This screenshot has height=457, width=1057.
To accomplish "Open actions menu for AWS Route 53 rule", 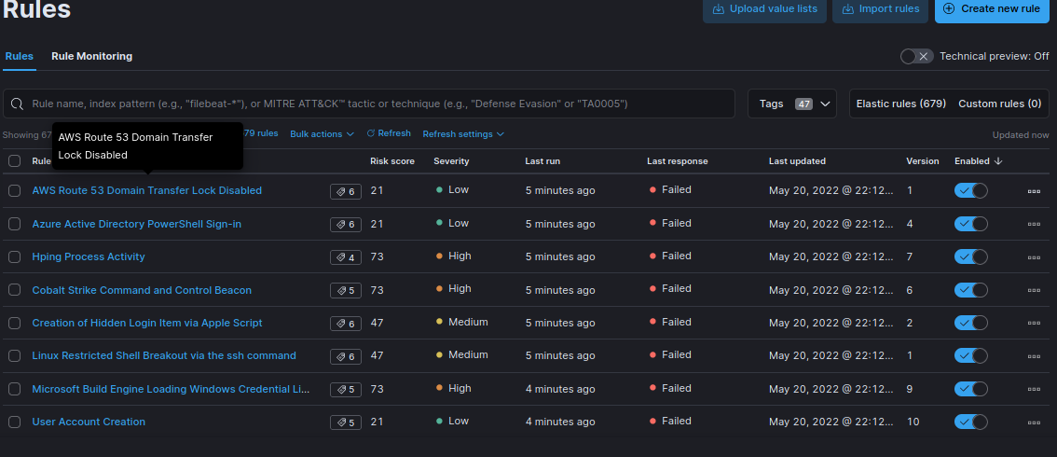I will point(1034,191).
